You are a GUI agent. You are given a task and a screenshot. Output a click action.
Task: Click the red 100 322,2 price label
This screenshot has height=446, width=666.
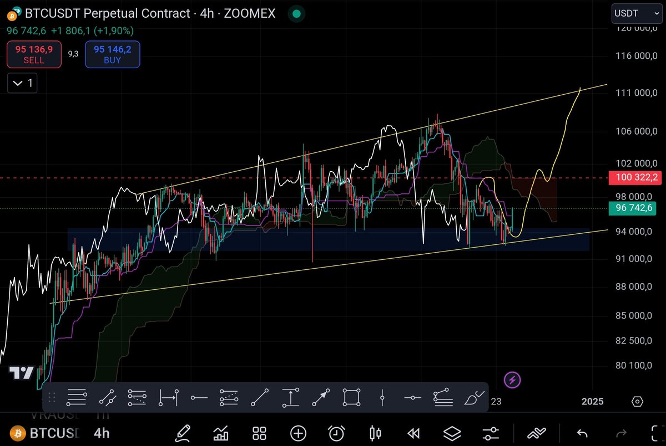(636, 178)
